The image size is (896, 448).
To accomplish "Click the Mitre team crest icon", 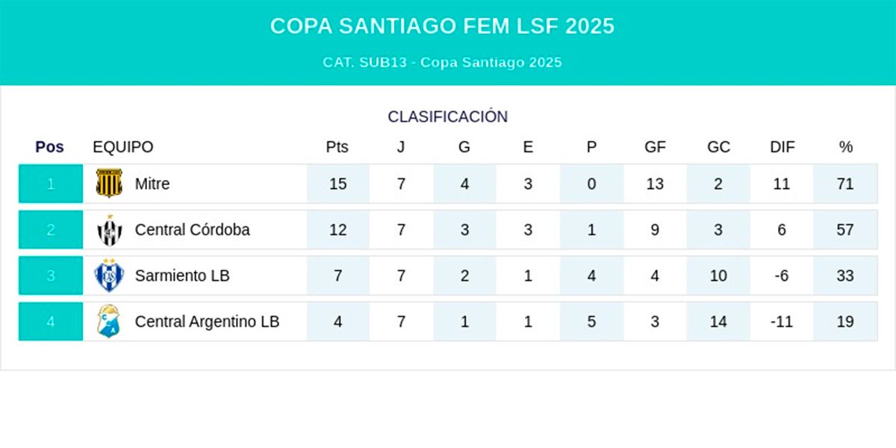I will pyautogui.click(x=109, y=184).
